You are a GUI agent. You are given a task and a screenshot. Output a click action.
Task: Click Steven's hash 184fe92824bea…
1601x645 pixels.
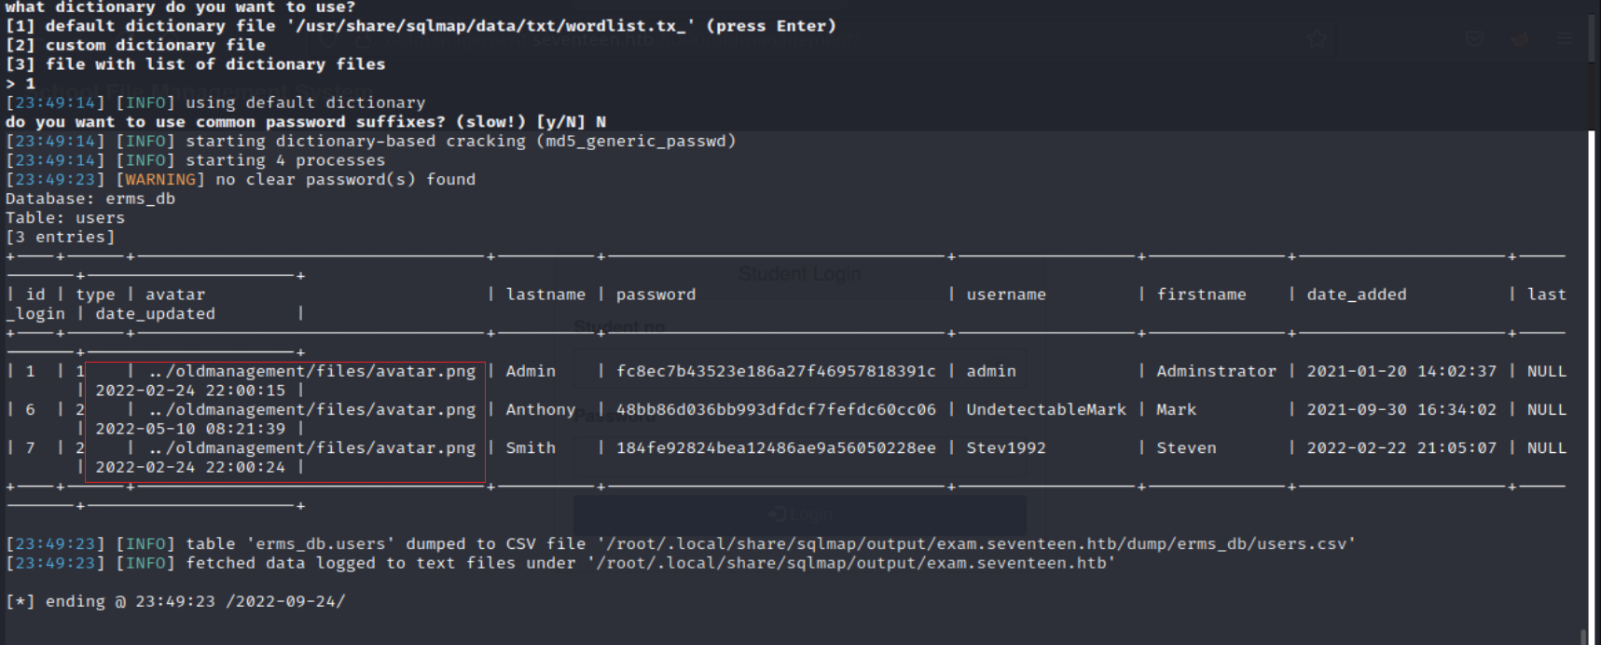775,447
